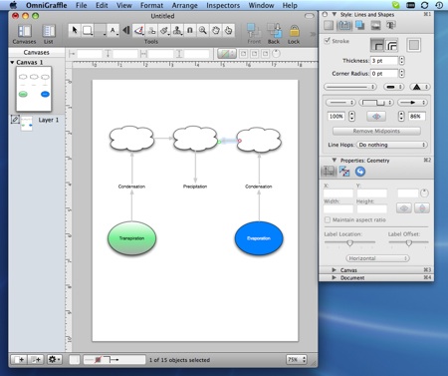Screen dimensions: 448x376
Task: Activate the Pen drawing tool
Action: point(138,31)
